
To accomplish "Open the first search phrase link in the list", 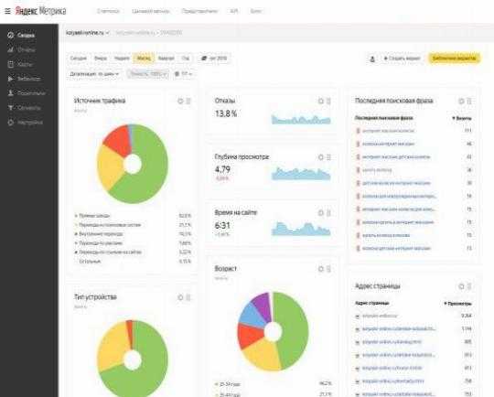I will pyautogui.click(x=388, y=131).
